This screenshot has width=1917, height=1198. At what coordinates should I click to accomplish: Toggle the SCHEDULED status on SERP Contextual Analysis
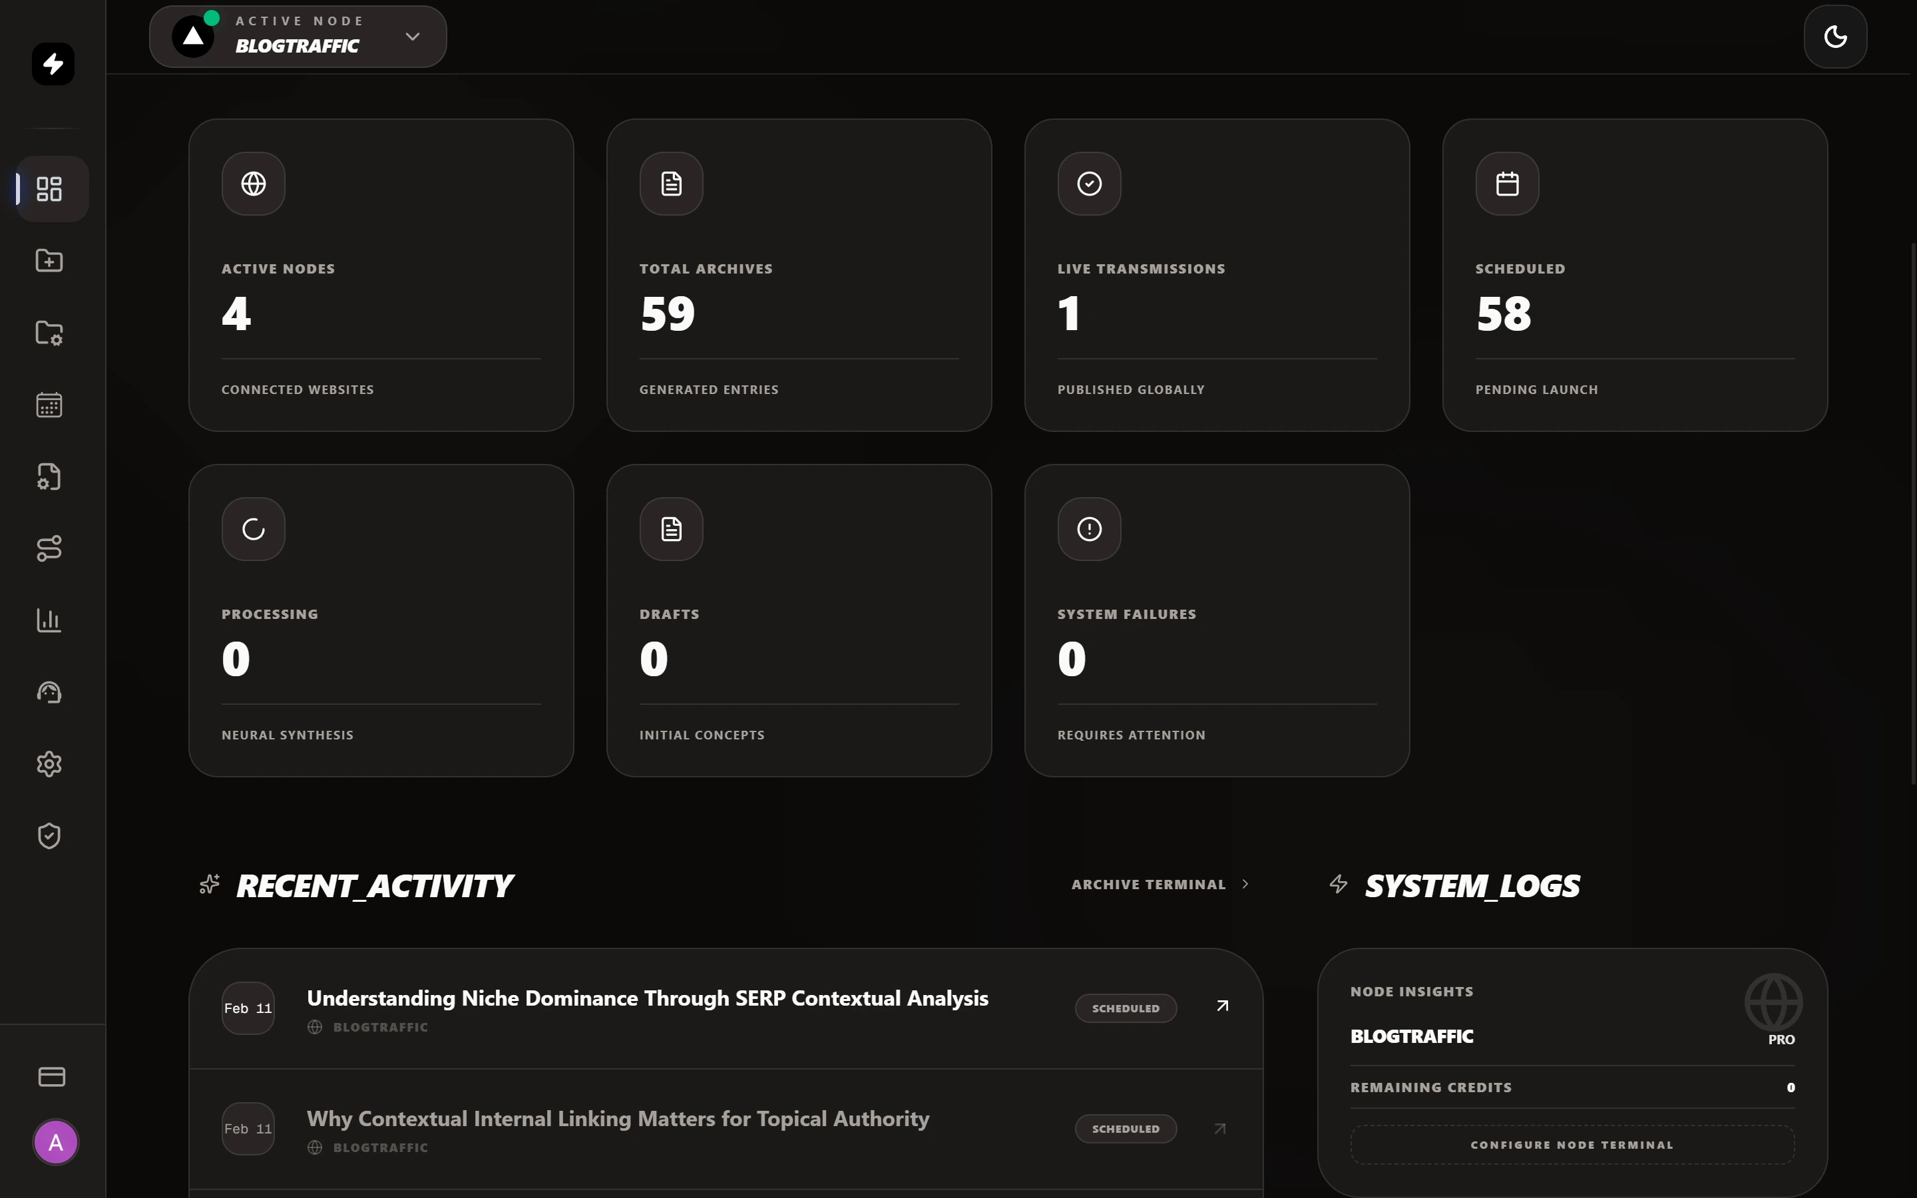[1125, 1008]
